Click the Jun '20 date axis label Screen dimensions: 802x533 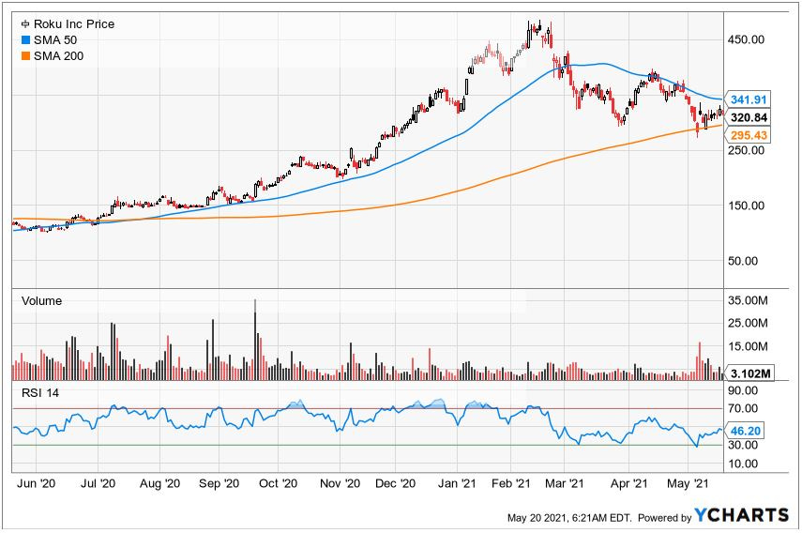36,483
